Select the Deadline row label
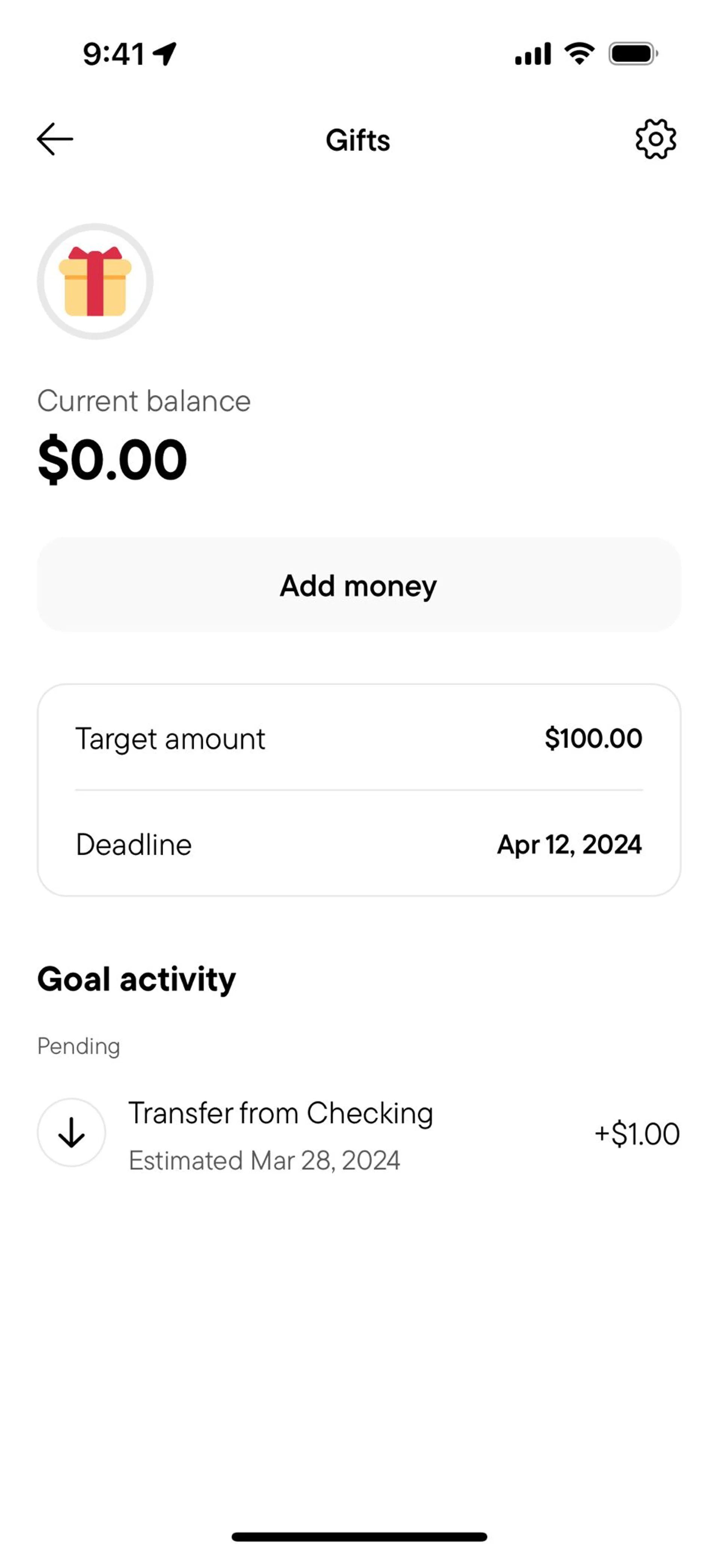 point(134,844)
